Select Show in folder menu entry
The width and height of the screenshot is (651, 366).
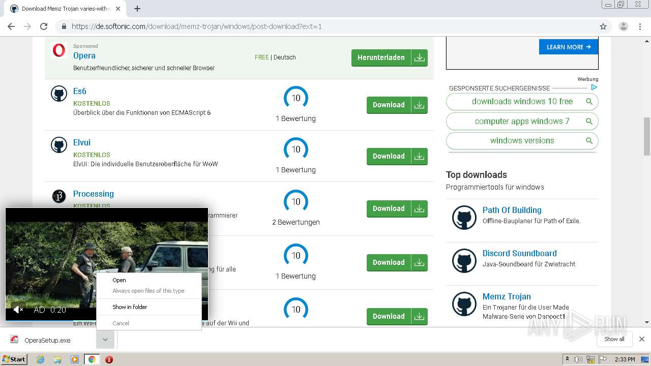click(149, 307)
